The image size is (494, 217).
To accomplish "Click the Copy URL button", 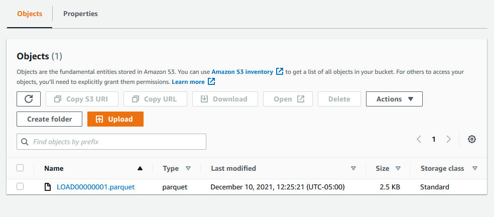I will [156, 99].
